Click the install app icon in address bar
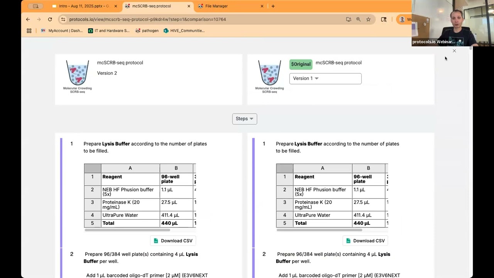The image size is (494, 278). tap(349, 19)
